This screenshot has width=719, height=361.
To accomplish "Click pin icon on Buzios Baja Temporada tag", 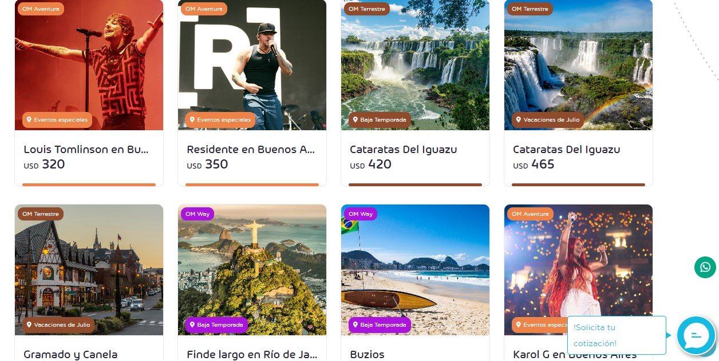I will pos(355,325).
